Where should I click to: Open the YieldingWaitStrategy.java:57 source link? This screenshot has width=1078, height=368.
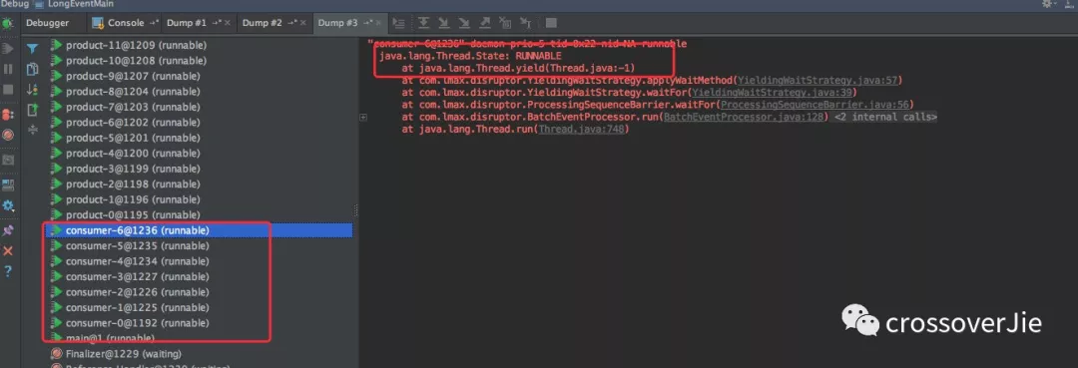(x=817, y=81)
